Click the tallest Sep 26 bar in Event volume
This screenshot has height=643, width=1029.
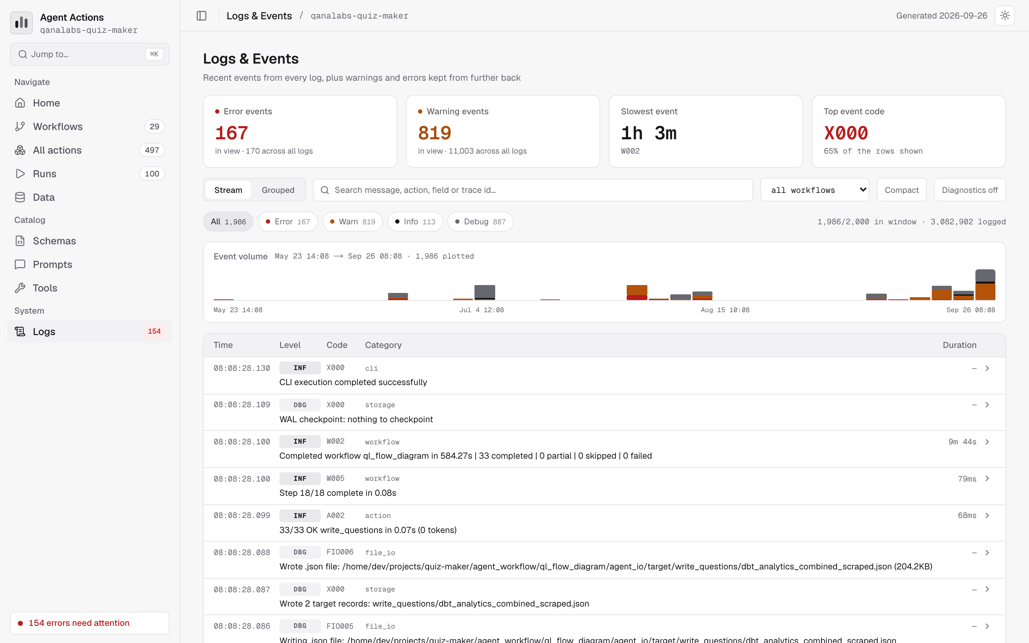985,285
